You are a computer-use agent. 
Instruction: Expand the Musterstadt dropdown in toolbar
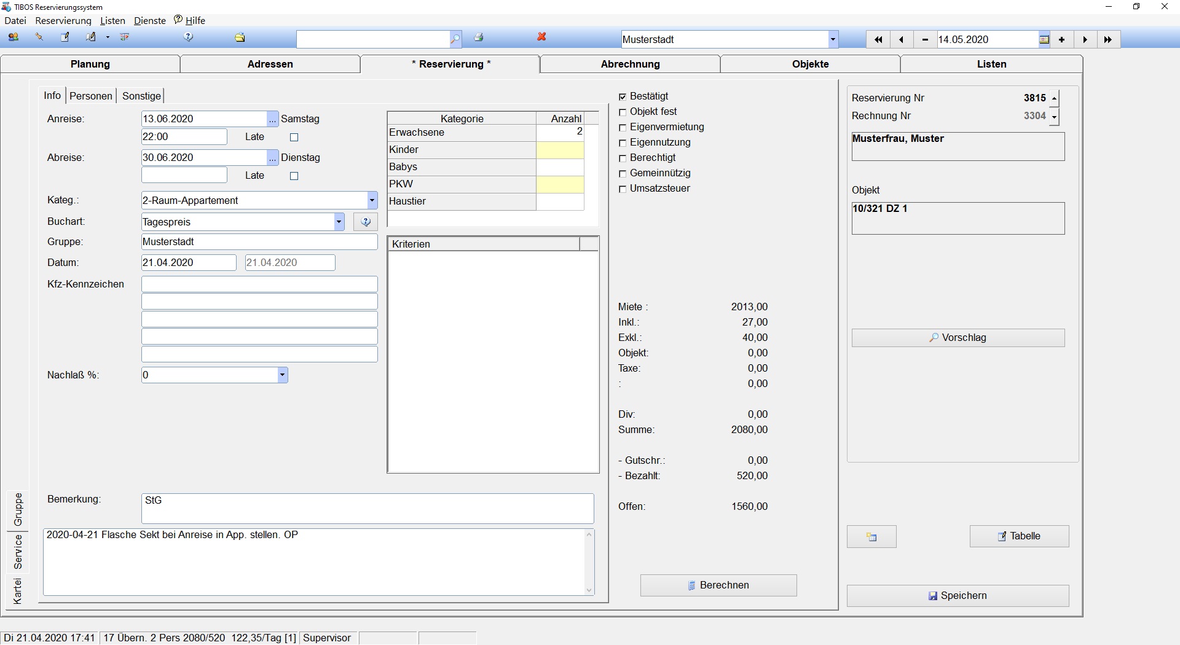(x=832, y=40)
